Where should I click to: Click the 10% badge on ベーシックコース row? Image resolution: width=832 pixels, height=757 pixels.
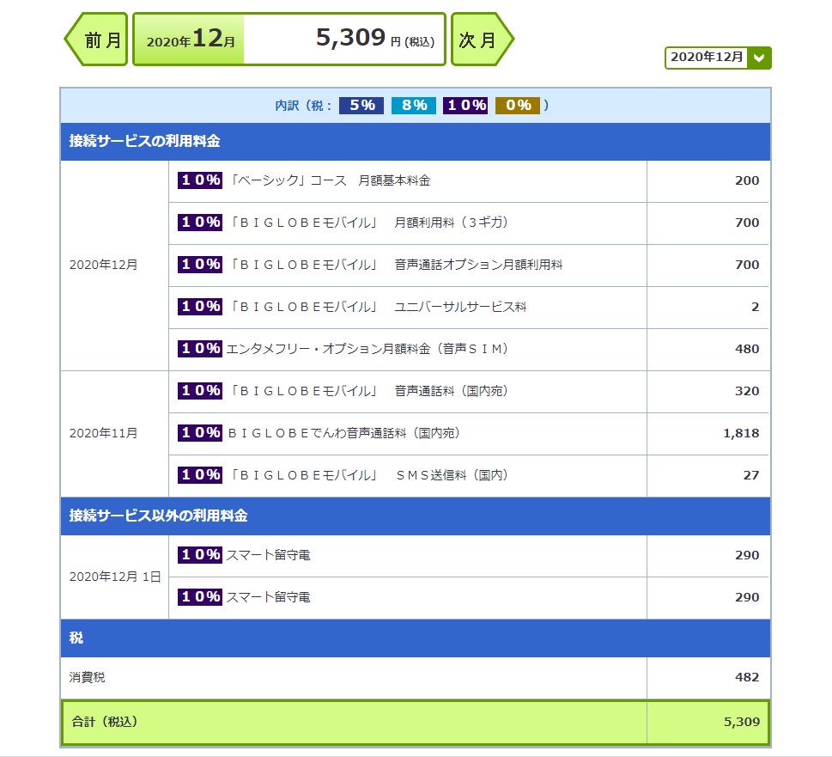[x=200, y=180]
